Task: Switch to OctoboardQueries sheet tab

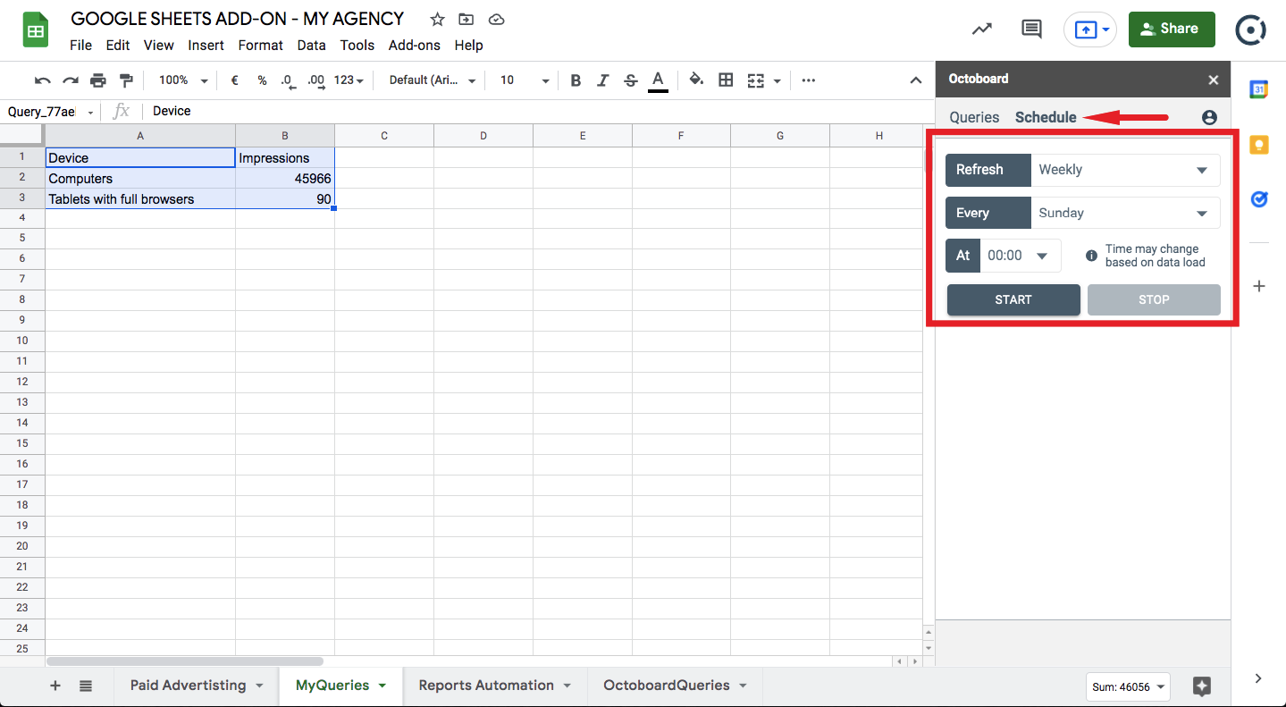Action: coord(676,686)
